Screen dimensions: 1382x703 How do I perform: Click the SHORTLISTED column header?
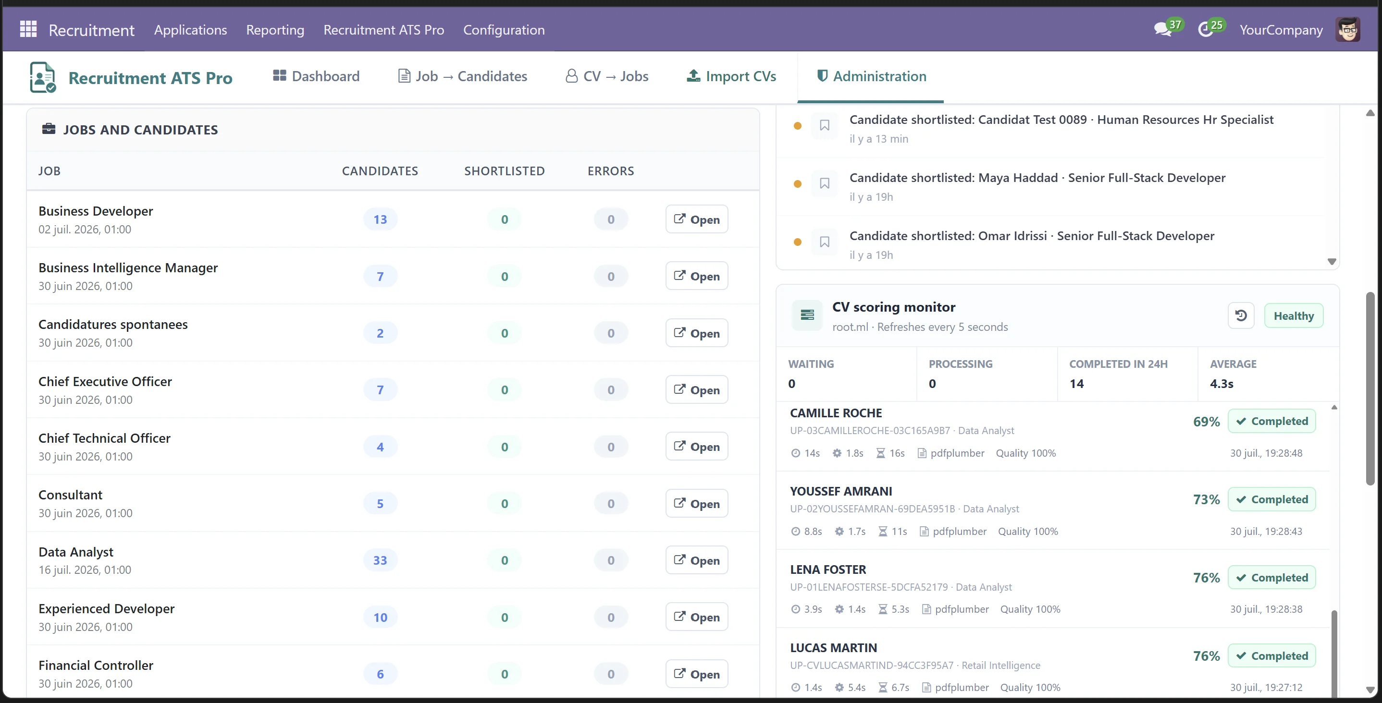pos(504,171)
